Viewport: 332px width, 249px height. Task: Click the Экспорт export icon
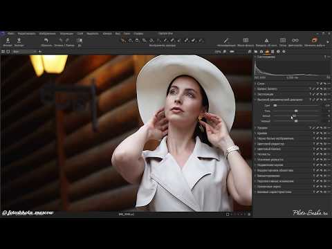[x=19, y=41]
